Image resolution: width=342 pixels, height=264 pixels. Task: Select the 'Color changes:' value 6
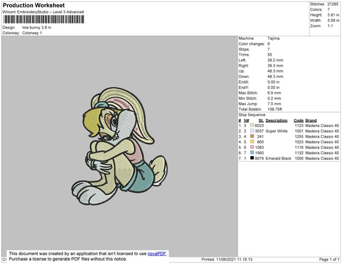(268, 44)
